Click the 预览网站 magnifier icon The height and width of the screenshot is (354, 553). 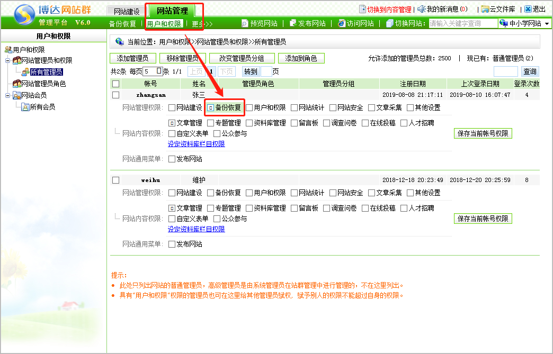pyautogui.click(x=245, y=23)
